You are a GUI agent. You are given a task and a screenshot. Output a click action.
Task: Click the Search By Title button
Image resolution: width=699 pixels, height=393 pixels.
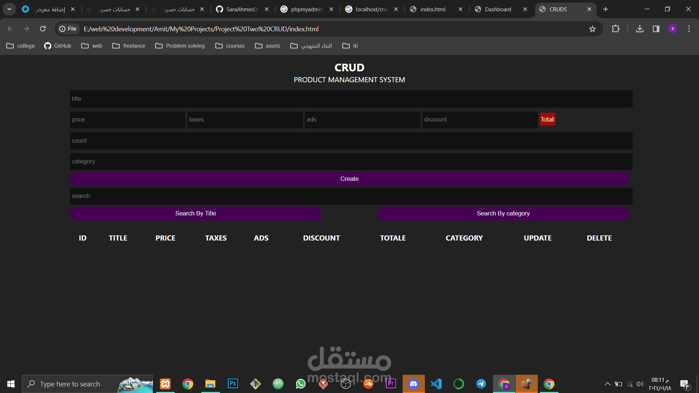click(196, 213)
